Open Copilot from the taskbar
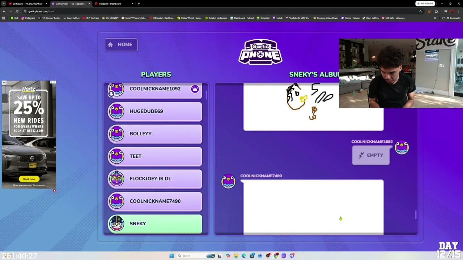 pyautogui.click(x=228, y=256)
